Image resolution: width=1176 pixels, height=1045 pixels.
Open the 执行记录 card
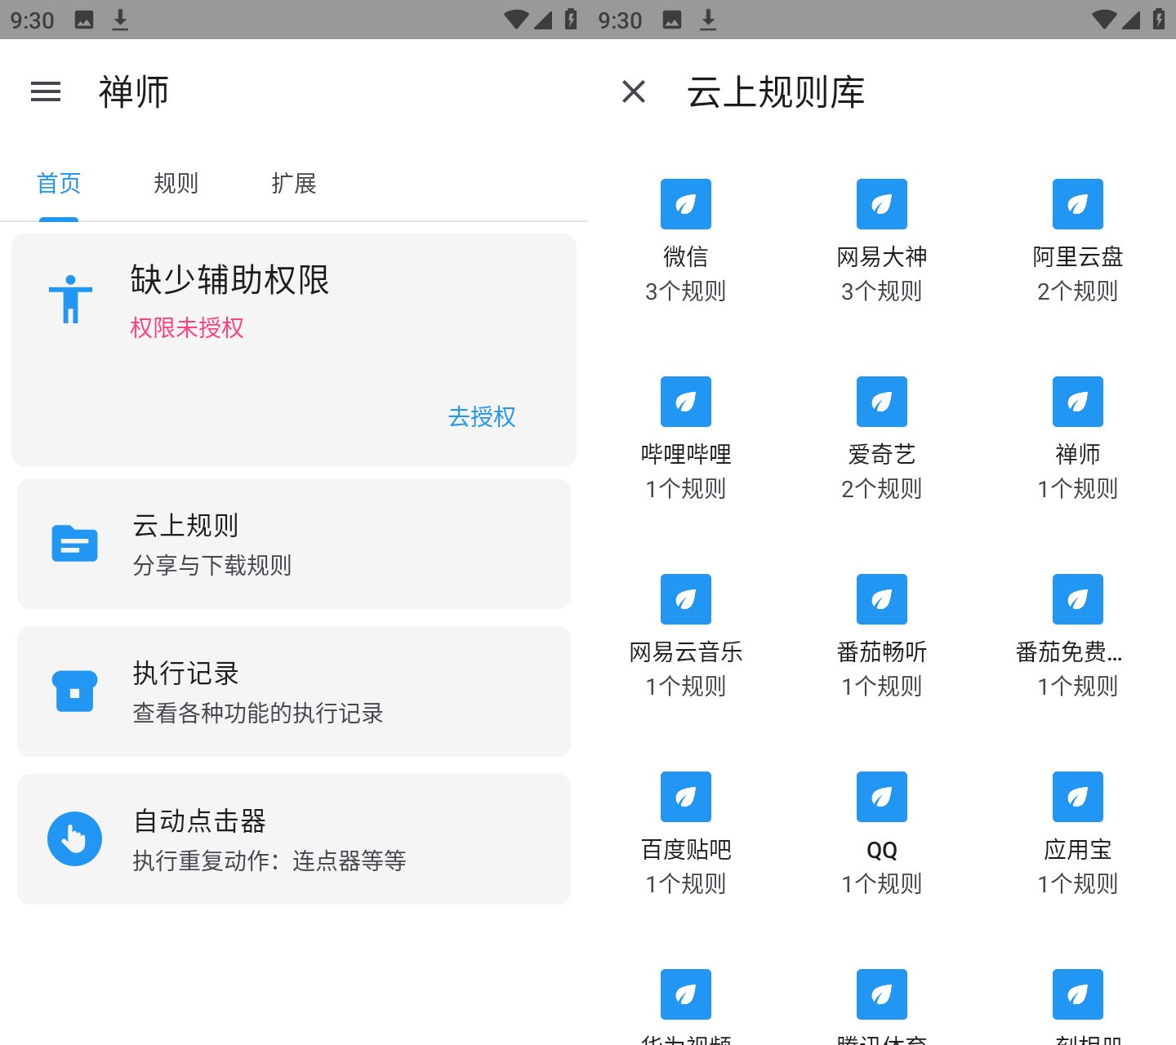pos(294,691)
